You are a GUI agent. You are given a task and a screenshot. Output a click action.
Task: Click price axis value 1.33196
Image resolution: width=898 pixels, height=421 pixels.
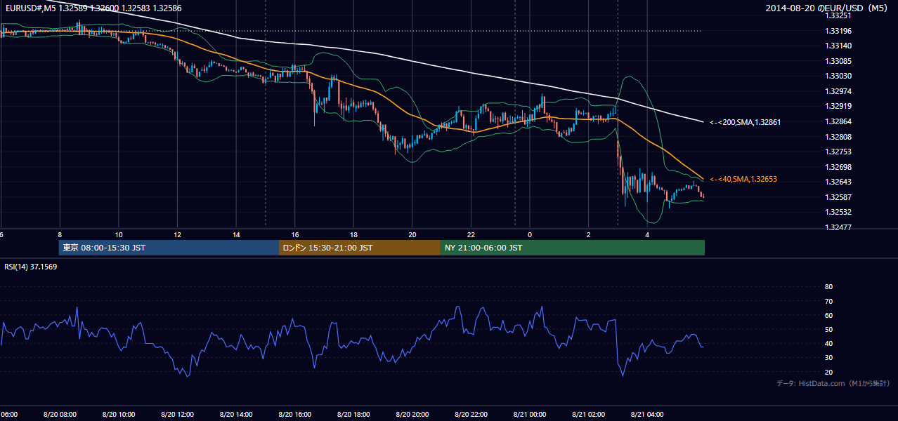pyautogui.click(x=838, y=31)
